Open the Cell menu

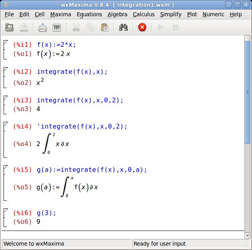(x=40, y=14)
